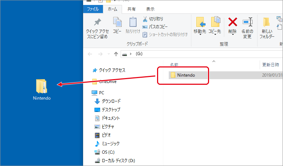Click the Cut (切り取り) scissors icon

[x=145, y=19]
